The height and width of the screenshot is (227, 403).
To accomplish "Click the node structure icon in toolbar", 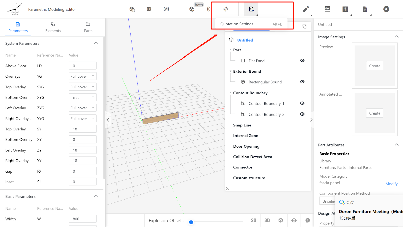I will click(226, 9).
